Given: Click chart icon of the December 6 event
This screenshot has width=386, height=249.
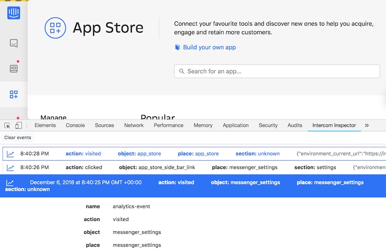Looking at the screenshot, I should point(10,183).
